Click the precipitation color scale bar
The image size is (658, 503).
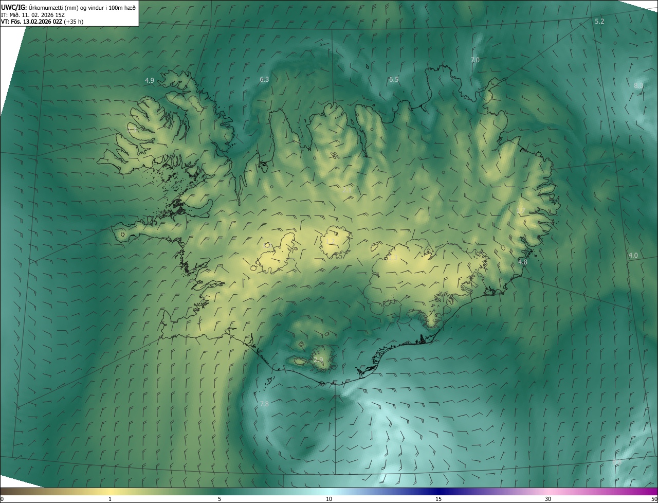(329, 492)
